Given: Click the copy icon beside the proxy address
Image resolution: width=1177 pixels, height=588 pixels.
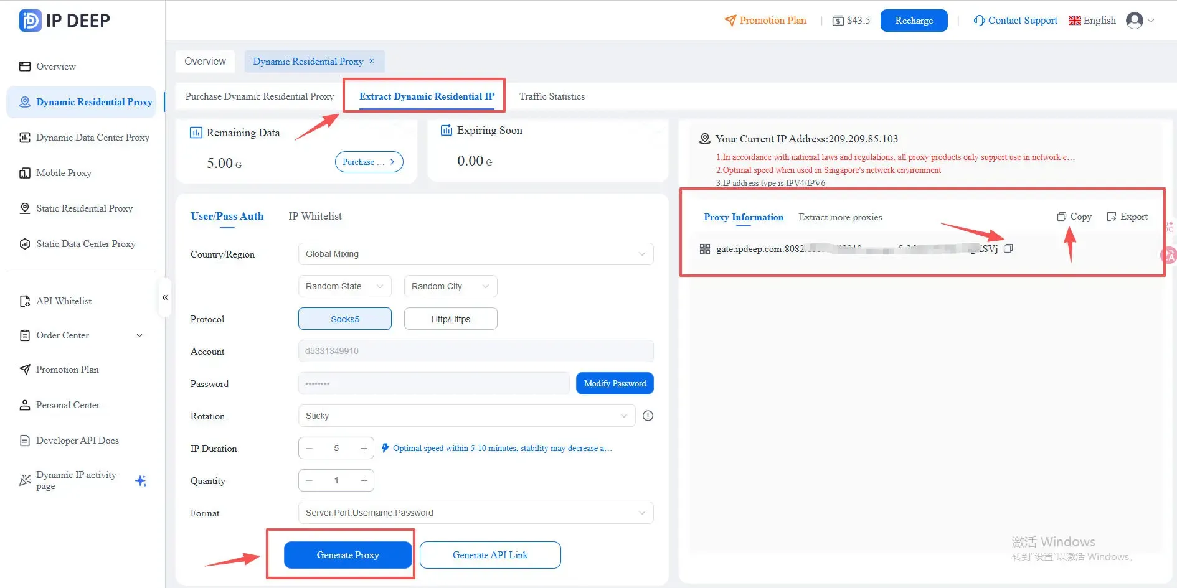Looking at the screenshot, I should click(x=1008, y=248).
